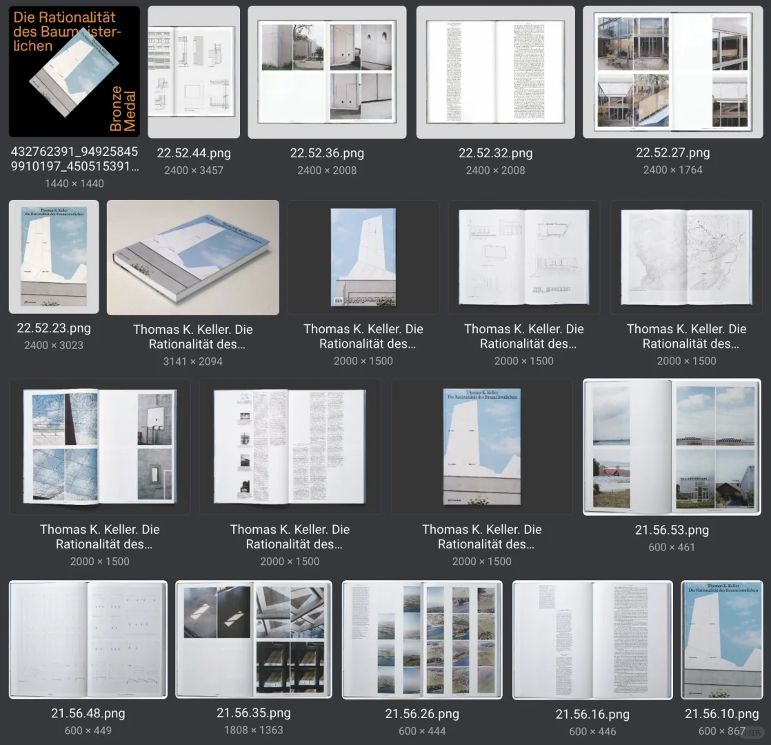Image resolution: width=771 pixels, height=745 pixels.
Task: Select the 21.56.10.png cover thumbnail
Action: point(722,639)
